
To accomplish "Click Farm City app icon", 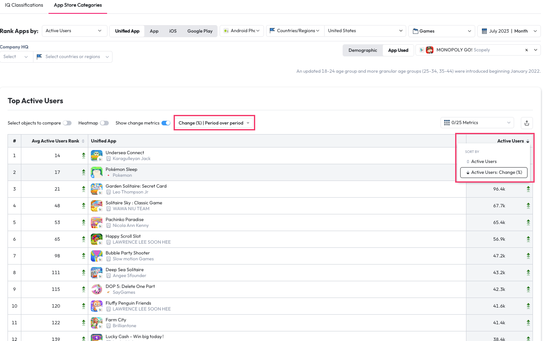I will [x=97, y=323].
